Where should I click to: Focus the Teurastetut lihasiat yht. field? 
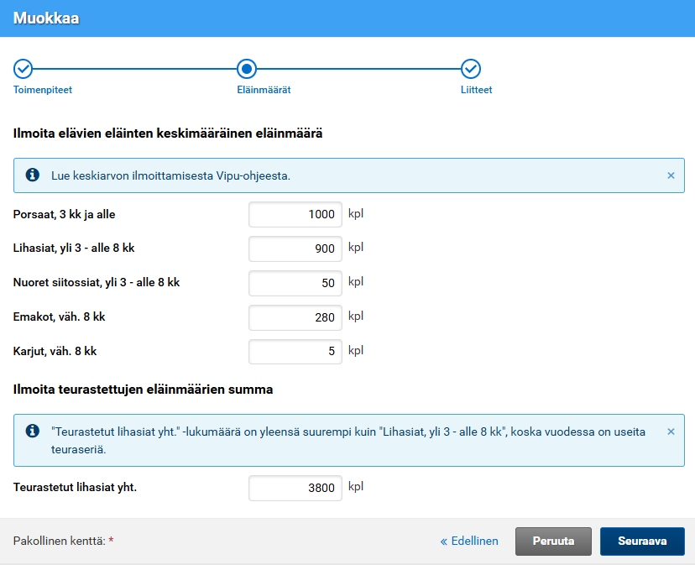[295, 488]
